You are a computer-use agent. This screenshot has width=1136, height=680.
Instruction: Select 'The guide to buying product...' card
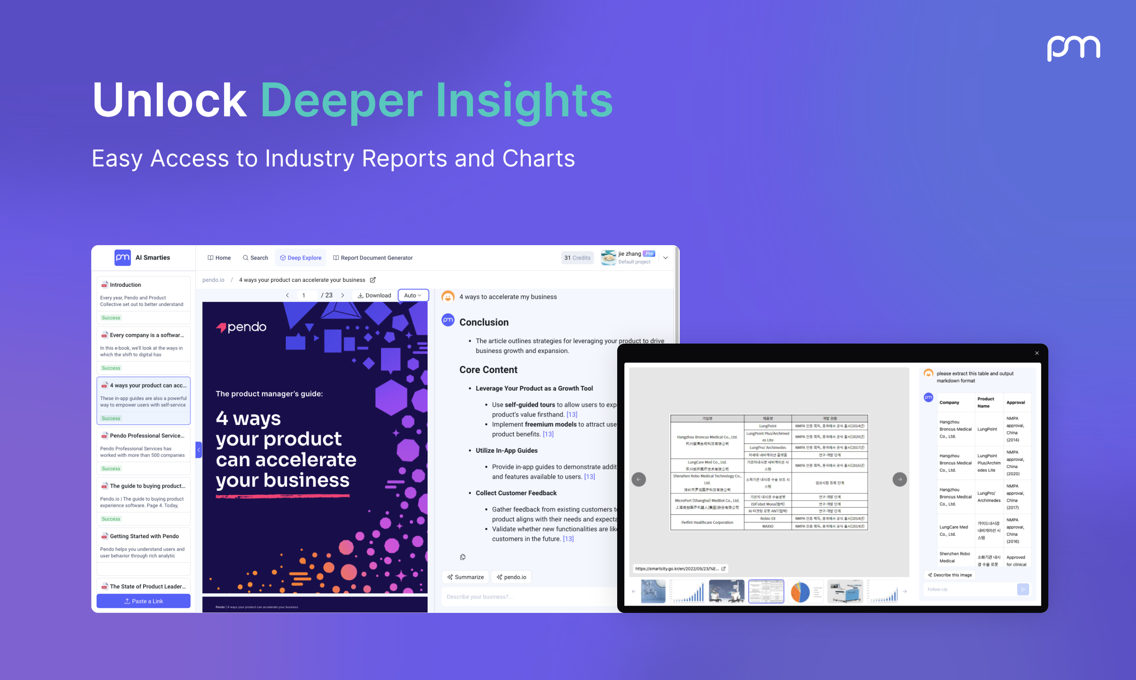click(x=144, y=501)
